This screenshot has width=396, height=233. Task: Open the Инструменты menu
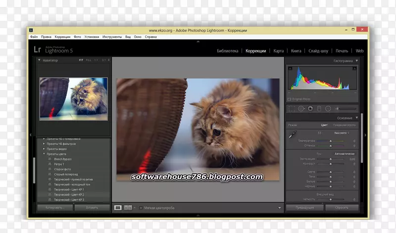pos(112,37)
